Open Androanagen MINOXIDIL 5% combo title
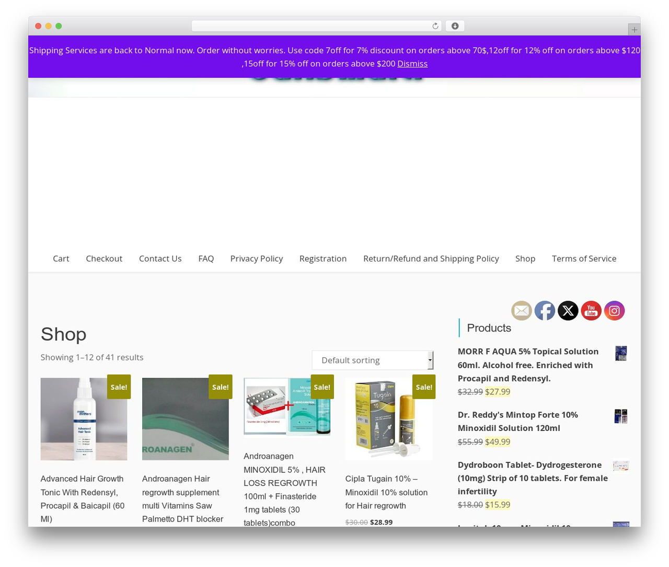This screenshot has width=669, height=567. (284, 490)
